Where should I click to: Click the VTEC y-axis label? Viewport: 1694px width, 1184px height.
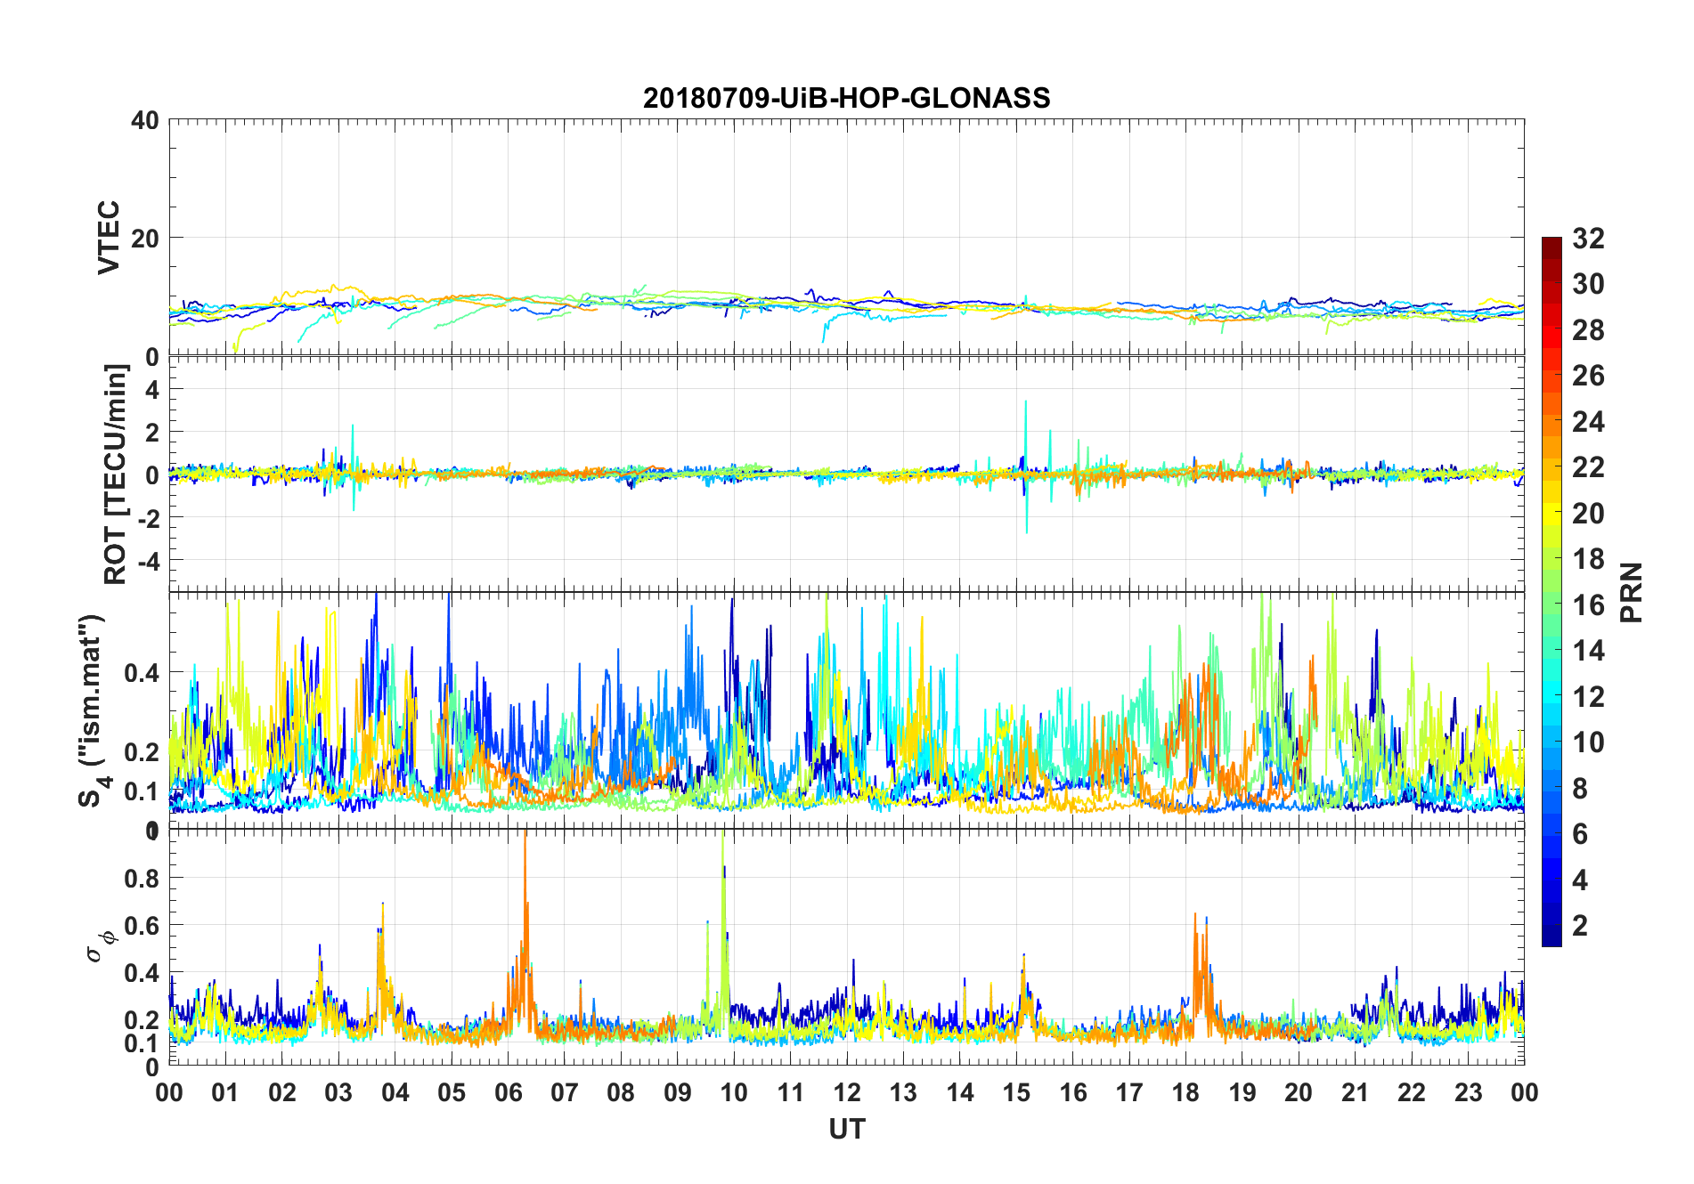tap(109, 237)
